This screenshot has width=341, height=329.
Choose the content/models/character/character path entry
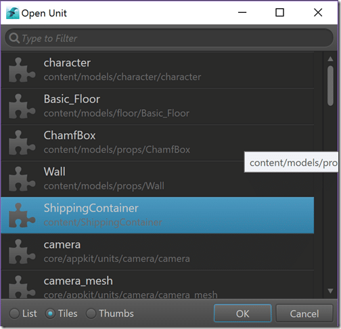[x=122, y=77]
